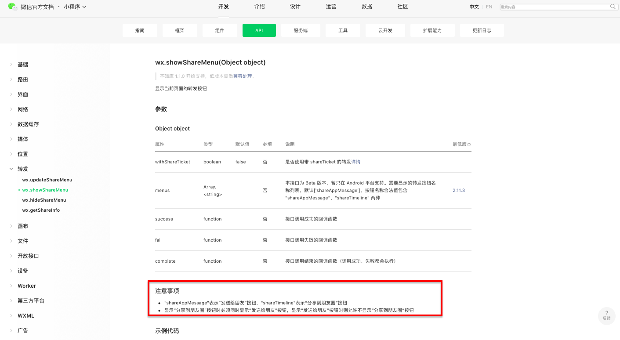The image size is (620, 340).
Task: Switch language to 中文
Action: point(474,7)
